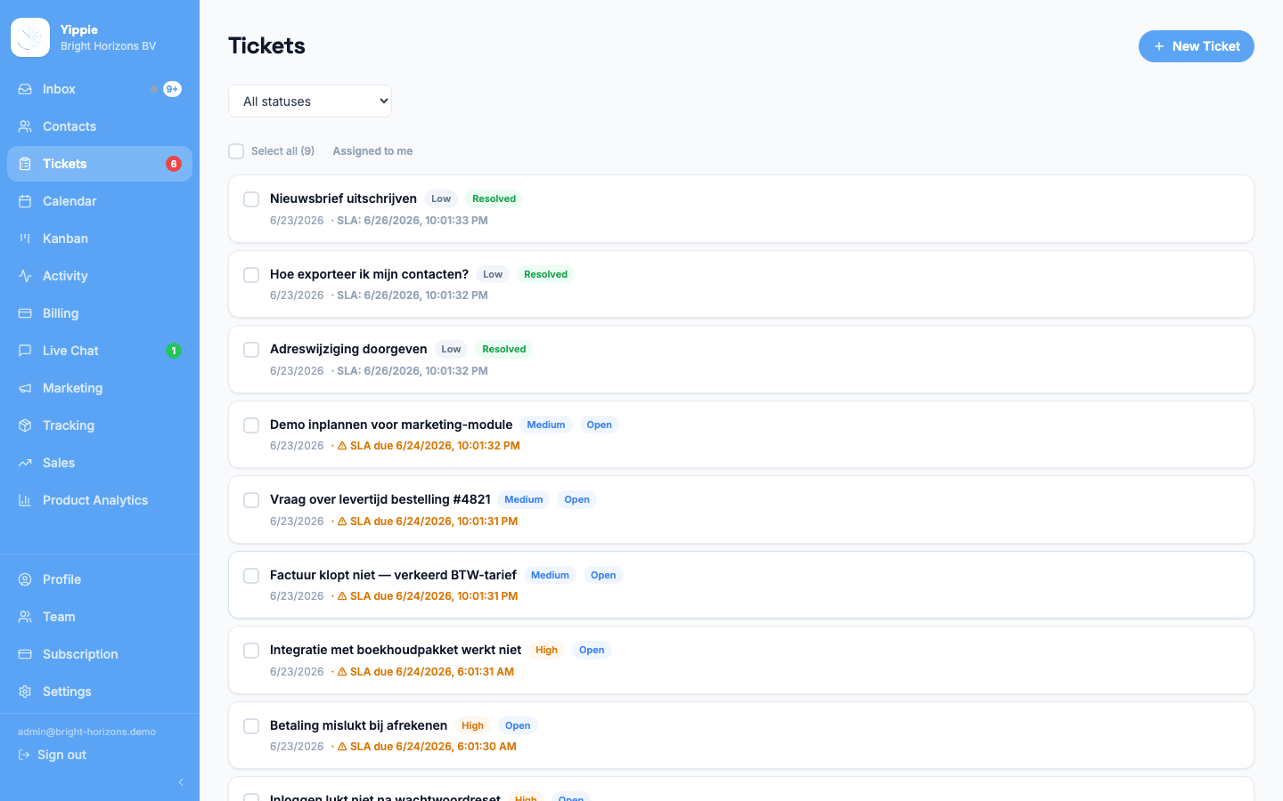The height and width of the screenshot is (801, 1283).
Task: Click the Activity pulse icon
Action: tap(25, 276)
